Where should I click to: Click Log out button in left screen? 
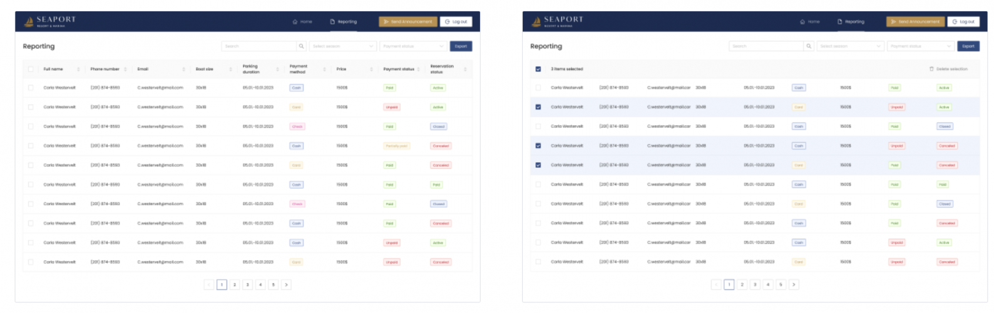click(456, 22)
